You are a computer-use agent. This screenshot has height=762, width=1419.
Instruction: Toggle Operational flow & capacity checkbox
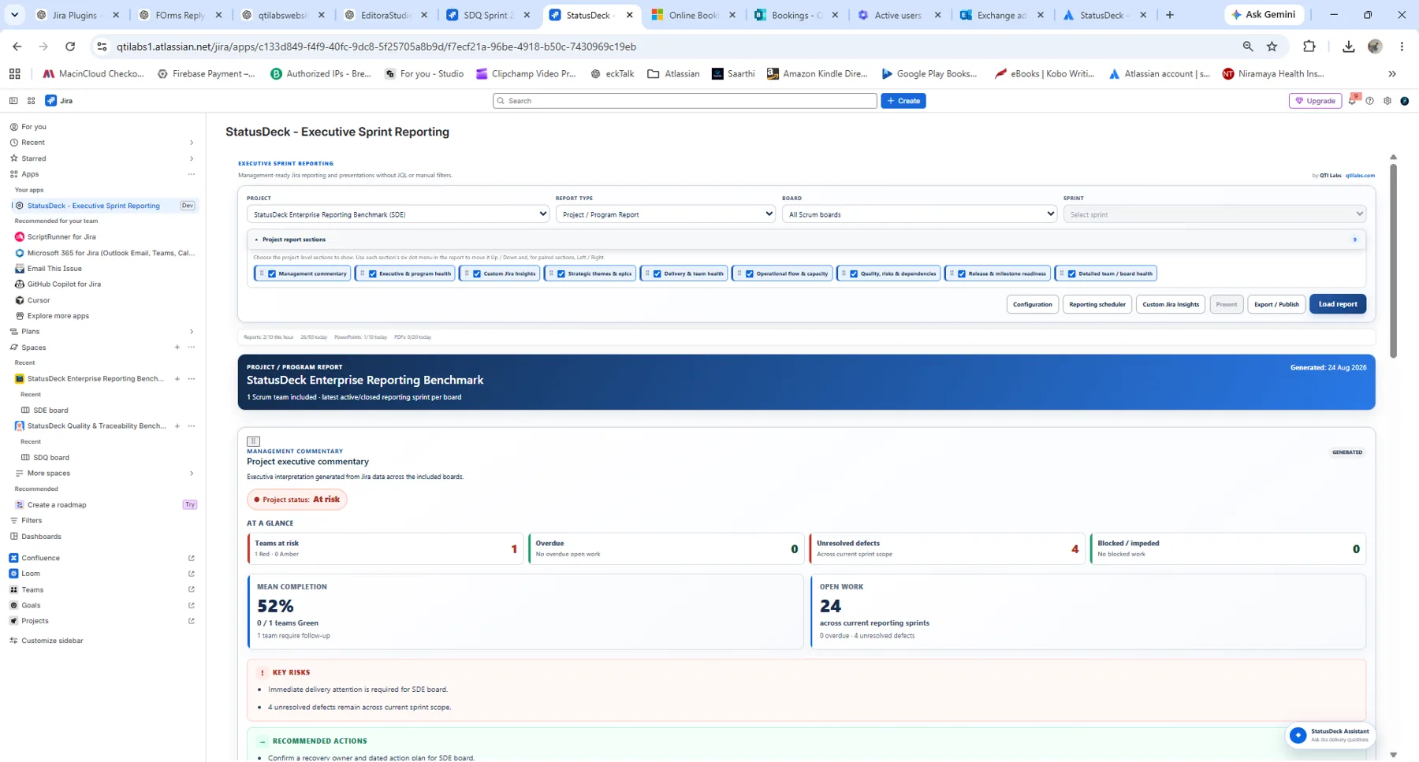coord(750,273)
